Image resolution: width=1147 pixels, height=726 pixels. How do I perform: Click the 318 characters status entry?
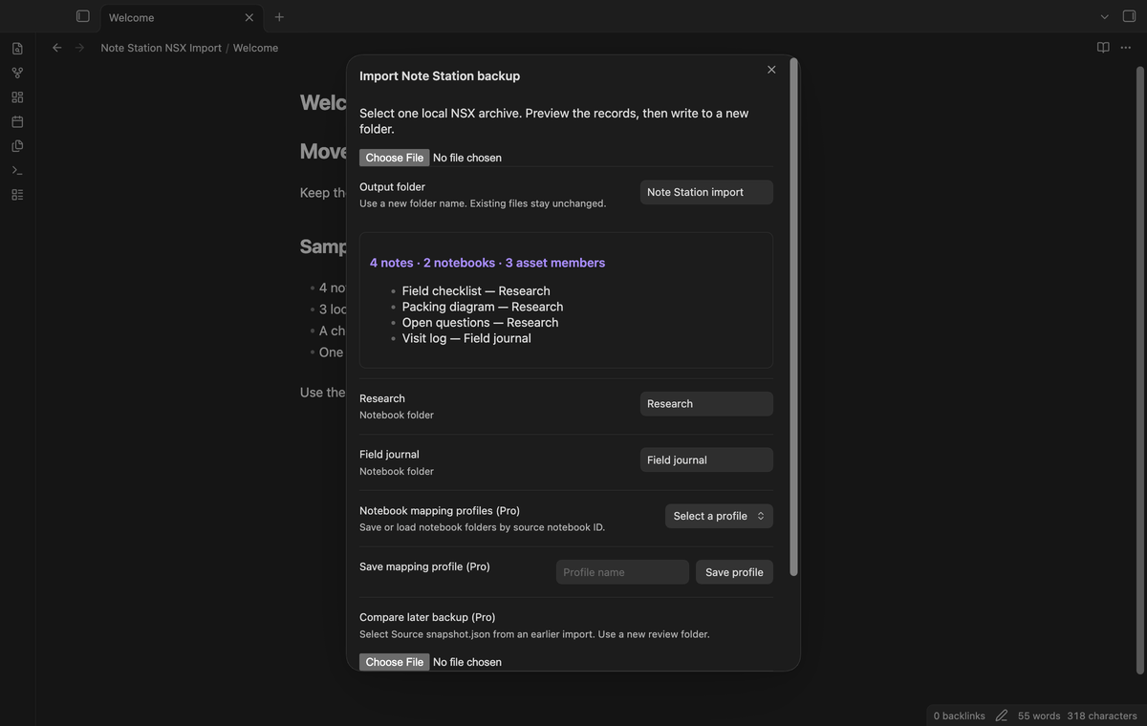click(x=1102, y=715)
